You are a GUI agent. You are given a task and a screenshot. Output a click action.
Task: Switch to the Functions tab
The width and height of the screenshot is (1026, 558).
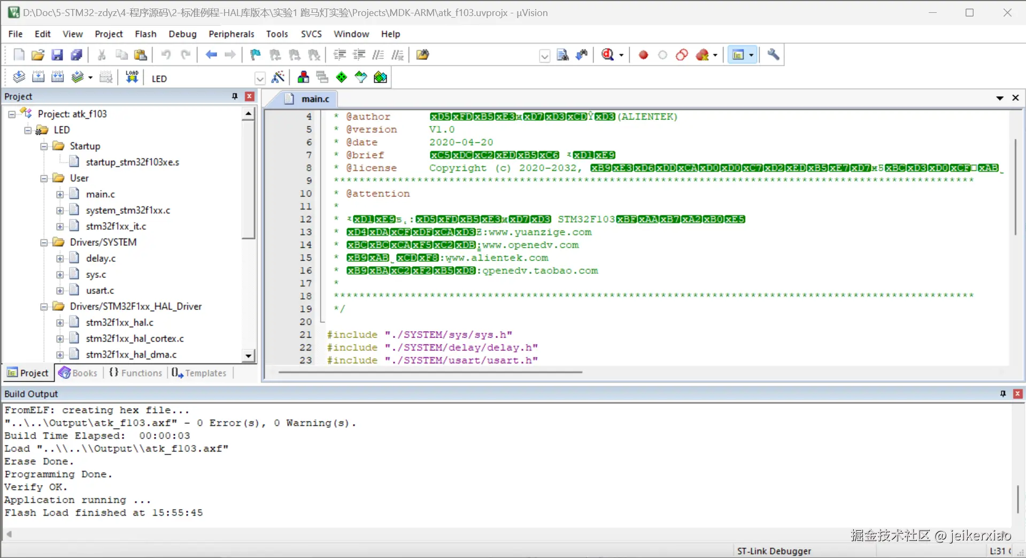(136, 373)
